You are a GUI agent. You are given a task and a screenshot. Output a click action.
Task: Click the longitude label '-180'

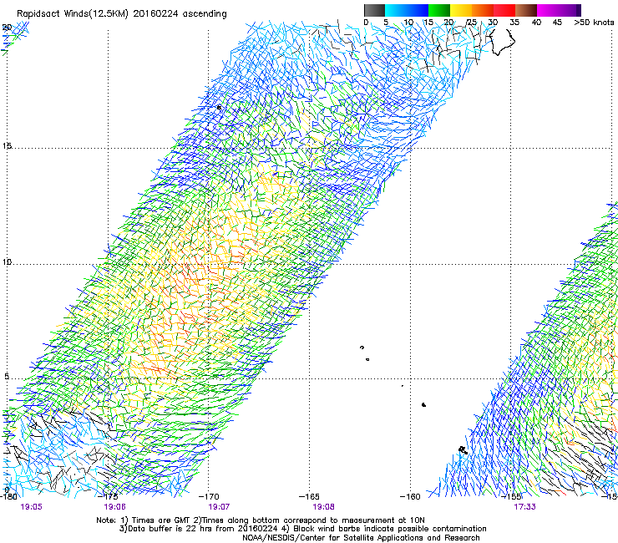click(x=8, y=496)
